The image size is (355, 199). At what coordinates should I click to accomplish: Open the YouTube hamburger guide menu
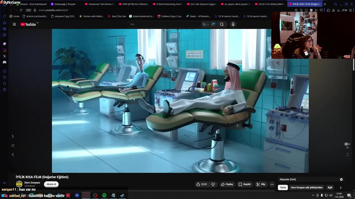[14, 24]
